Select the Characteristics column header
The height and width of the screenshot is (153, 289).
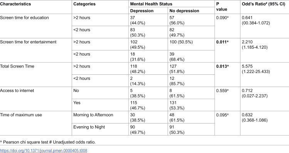click(15, 4)
